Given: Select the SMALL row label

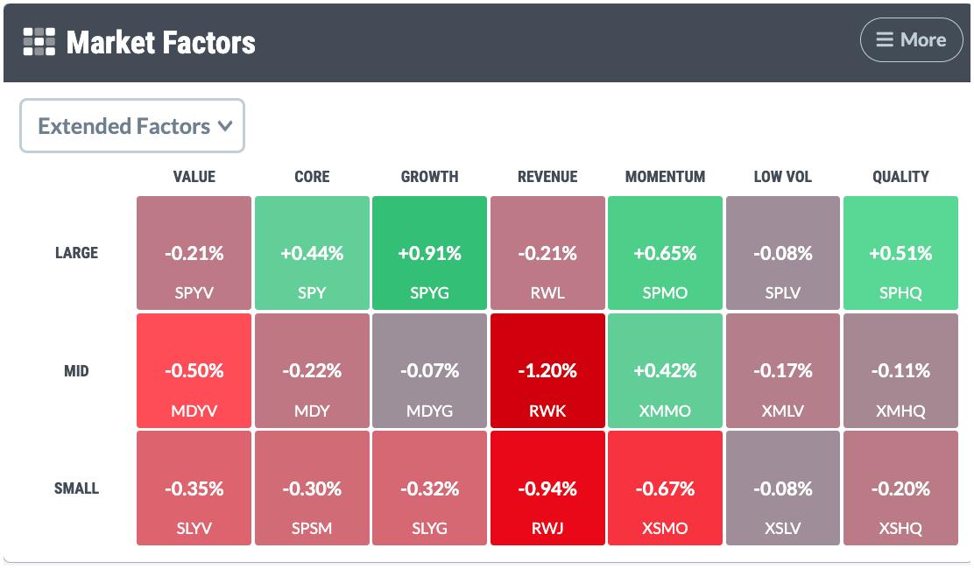Looking at the screenshot, I should pyautogui.click(x=76, y=488).
